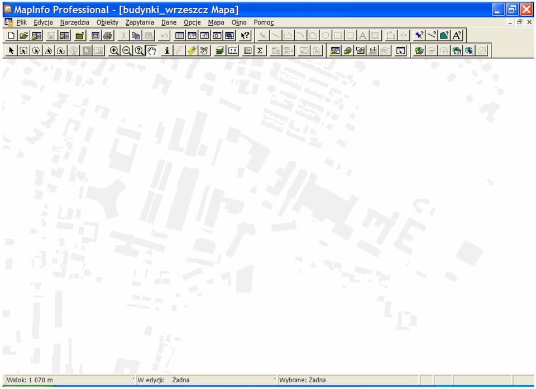This screenshot has width=536, height=389.
Task: Click the Change View magnifier icon
Action: pos(139,51)
